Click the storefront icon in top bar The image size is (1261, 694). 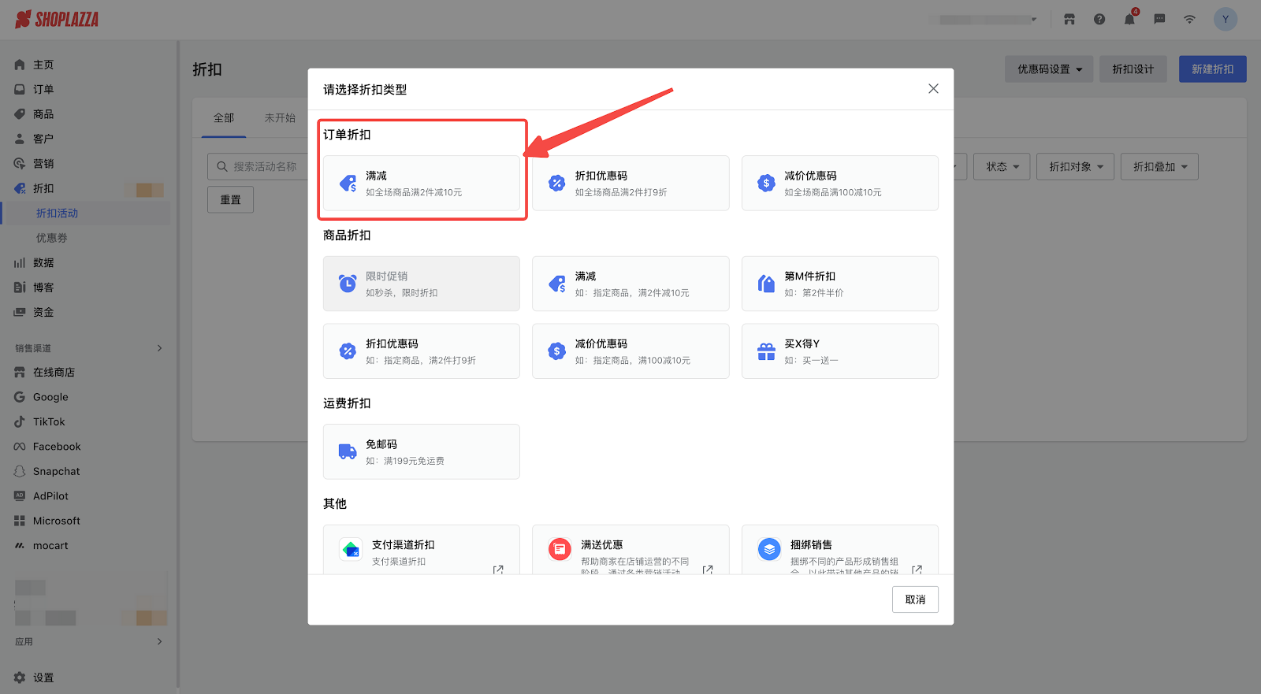pos(1069,20)
